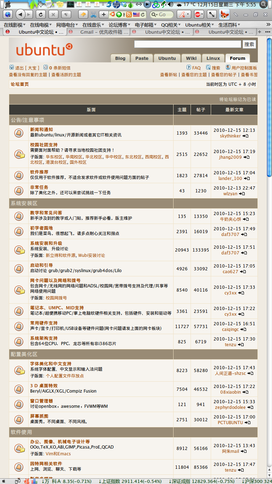Screen dimensions: 272x484
Task: Expand the 在线音乐 bookmarks folder
Action: click(93, 25)
